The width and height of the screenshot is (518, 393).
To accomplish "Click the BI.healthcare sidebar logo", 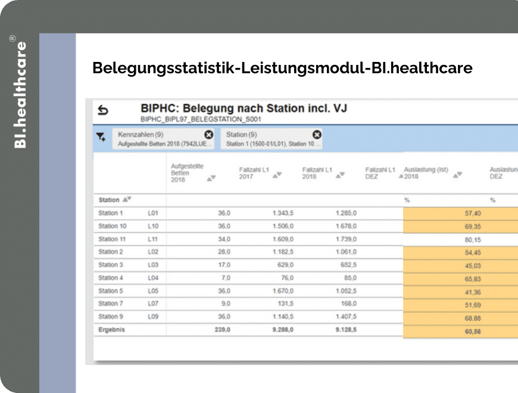I will click(x=19, y=92).
